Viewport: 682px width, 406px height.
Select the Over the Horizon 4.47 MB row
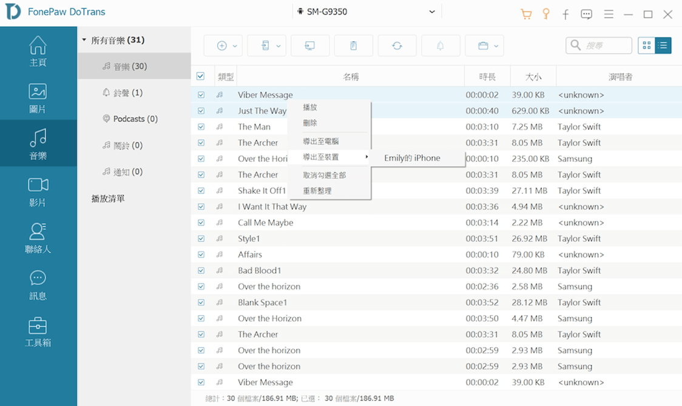(436, 318)
